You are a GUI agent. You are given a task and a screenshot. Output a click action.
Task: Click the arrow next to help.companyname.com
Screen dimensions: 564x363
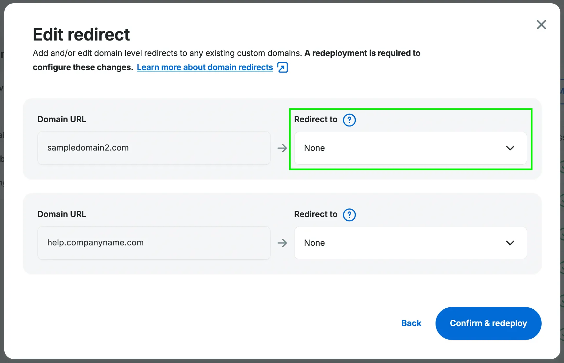pos(282,243)
